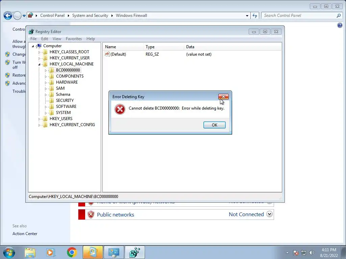
Task: Click the Back arrow in Control Panel window
Action: point(8,16)
